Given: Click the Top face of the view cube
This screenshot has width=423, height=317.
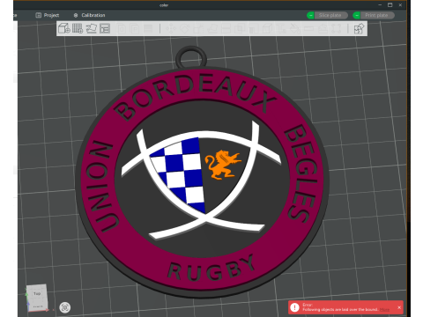Looking at the screenshot, I should pyautogui.click(x=37, y=293).
